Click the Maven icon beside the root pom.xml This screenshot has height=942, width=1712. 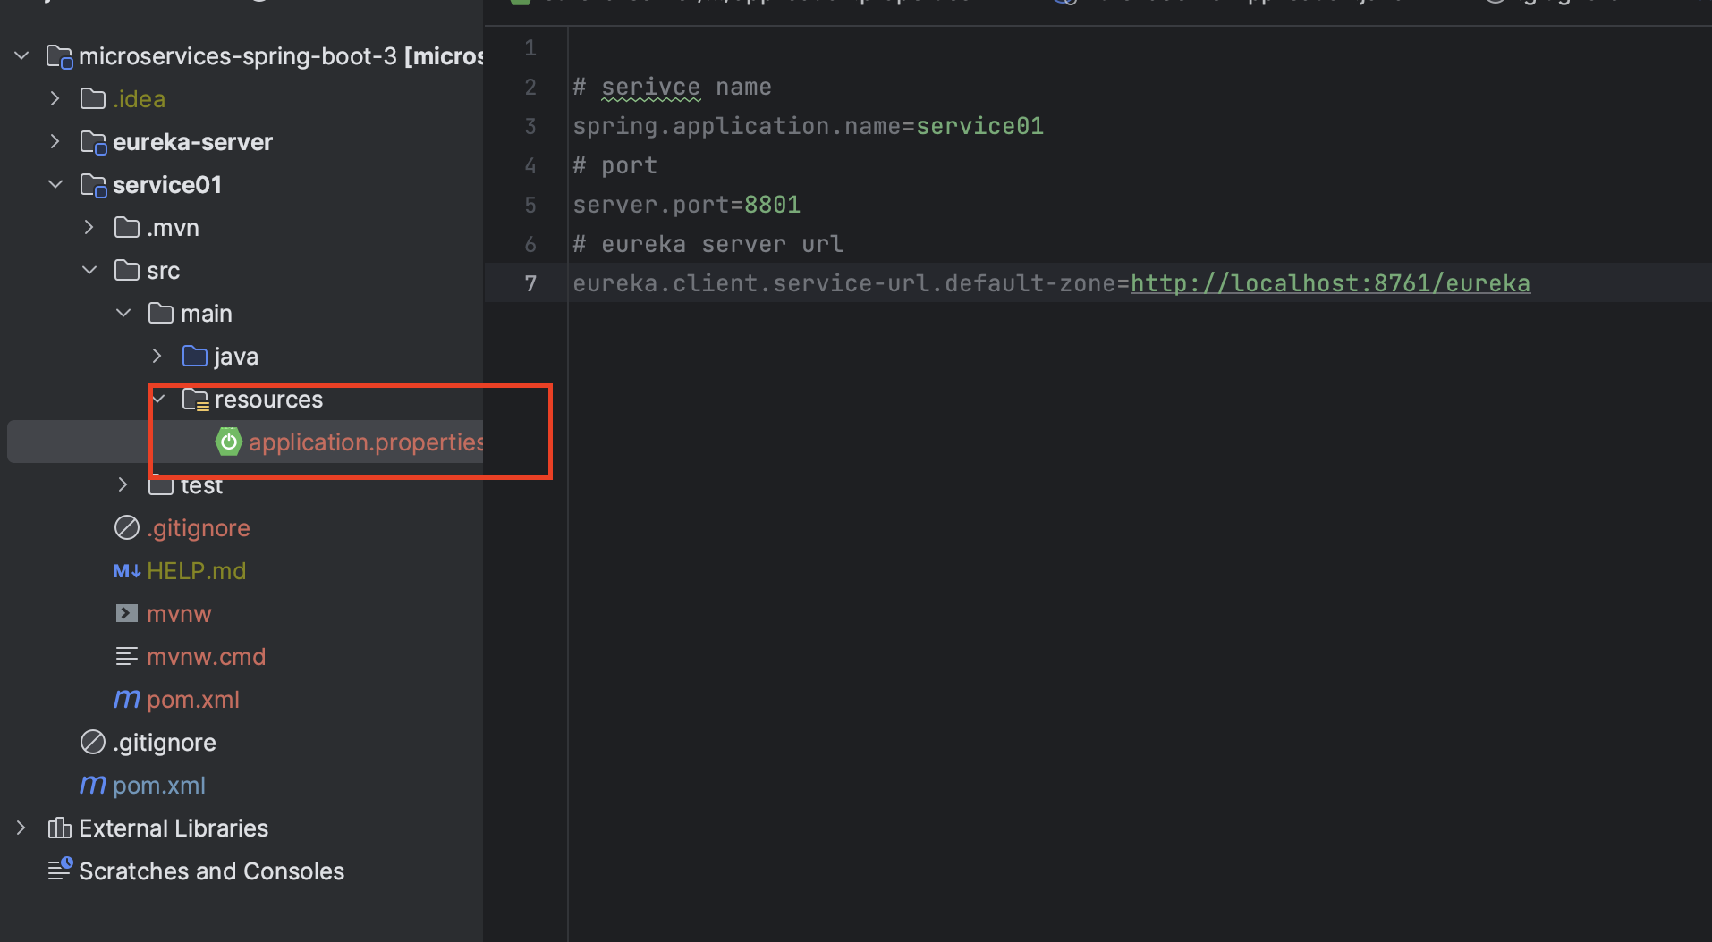pyautogui.click(x=92, y=785)
